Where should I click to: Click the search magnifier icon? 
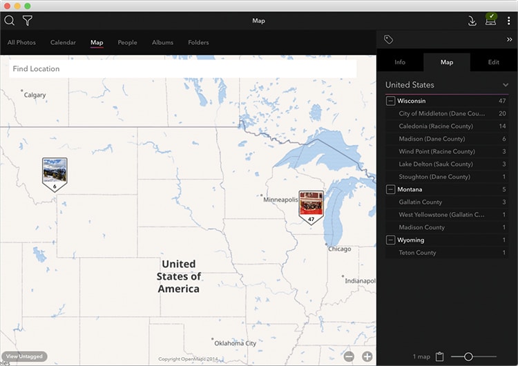[10, 21]
